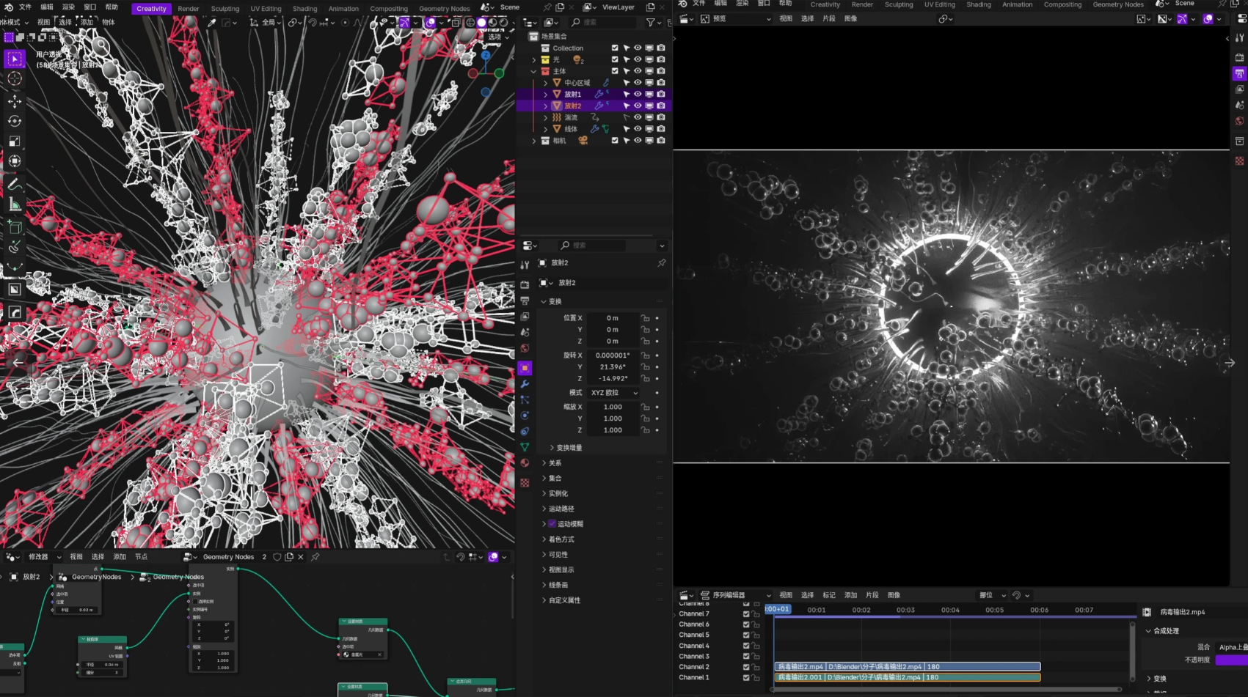Click the 旋转 Y 21.396° field
Screen dimensions: 1248x697
pyautogui.click(x=613, y=367)
